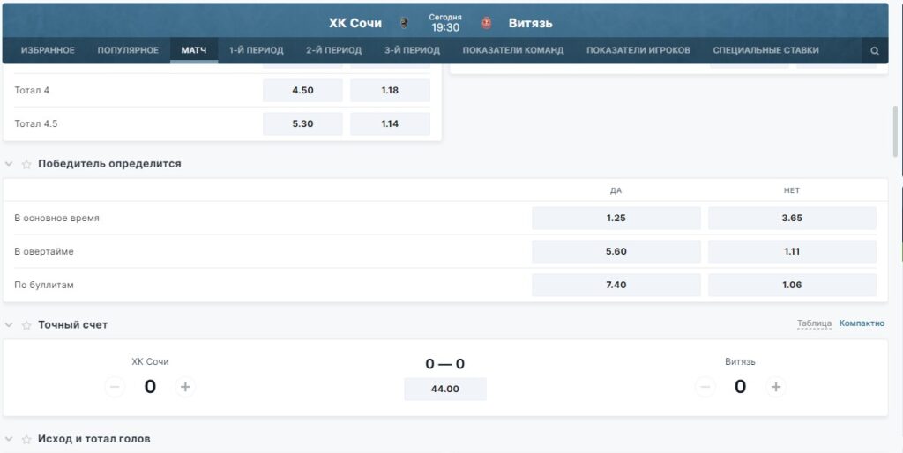Click the Победитель определится heading
The width and height of the screenshot is (903, 453).
(109, 164)
